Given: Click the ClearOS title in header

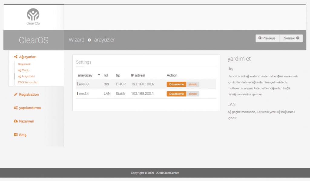Looking at the screenshot, I should point(33,40).
